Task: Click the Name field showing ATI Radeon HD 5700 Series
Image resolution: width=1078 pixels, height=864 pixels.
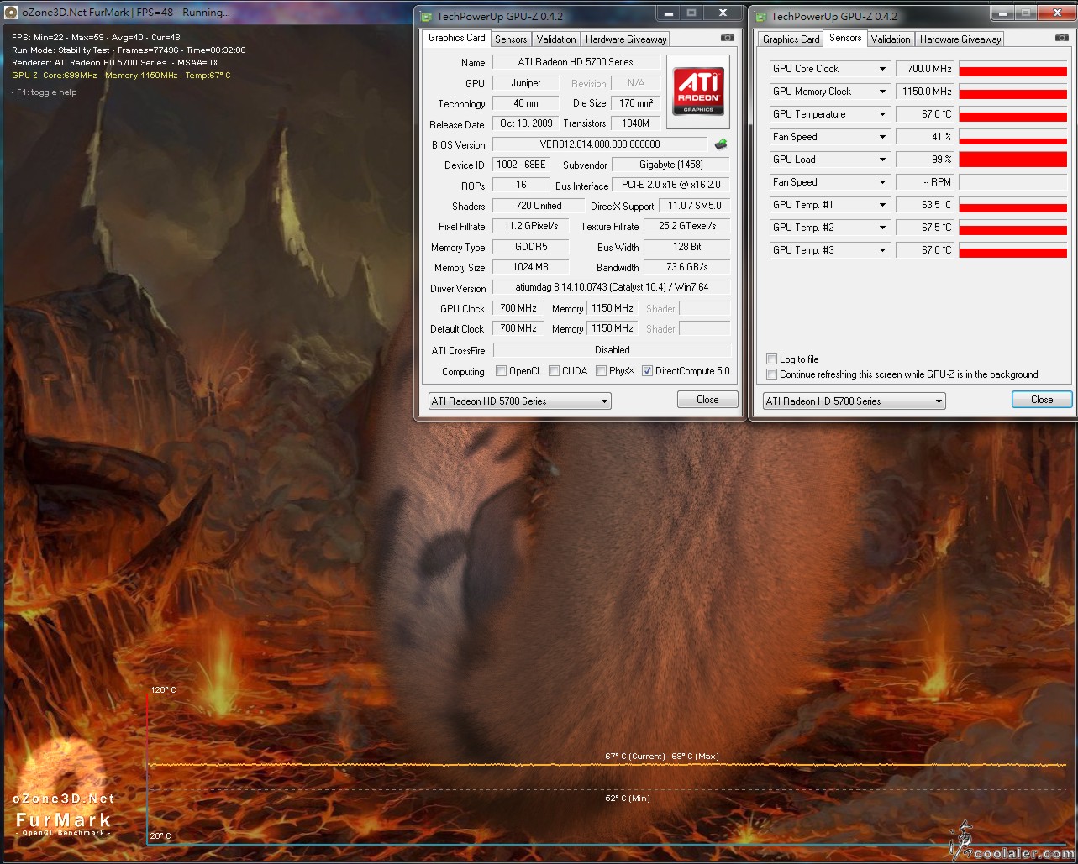Action: pyautogui.click(x=576, y=62)
